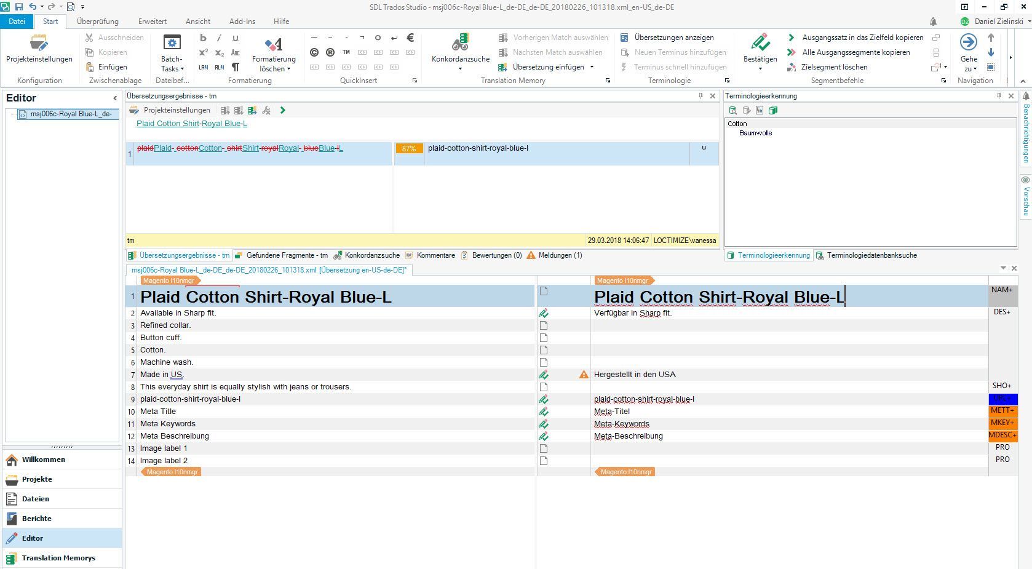Insert LRM marker

click(x=203, y=67)
